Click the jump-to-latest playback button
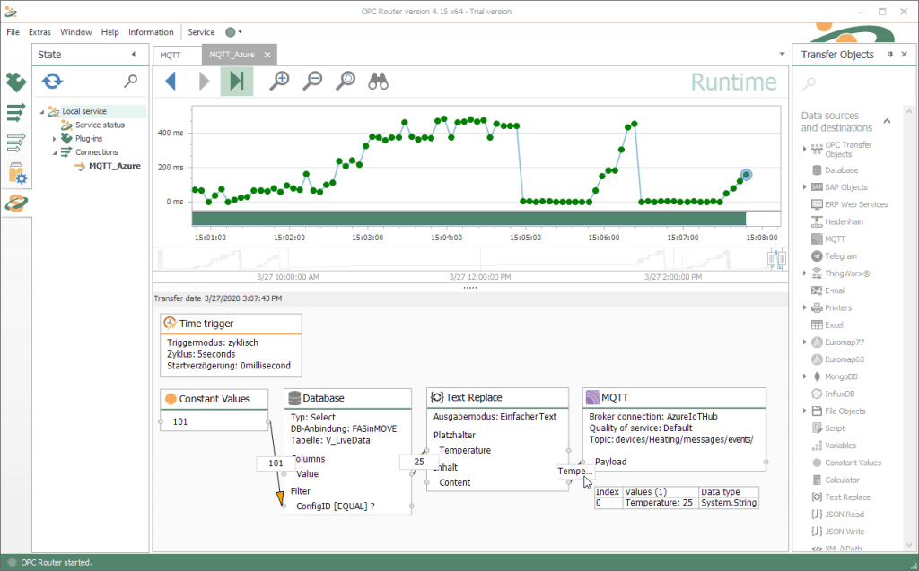 (x=237, y=82)
